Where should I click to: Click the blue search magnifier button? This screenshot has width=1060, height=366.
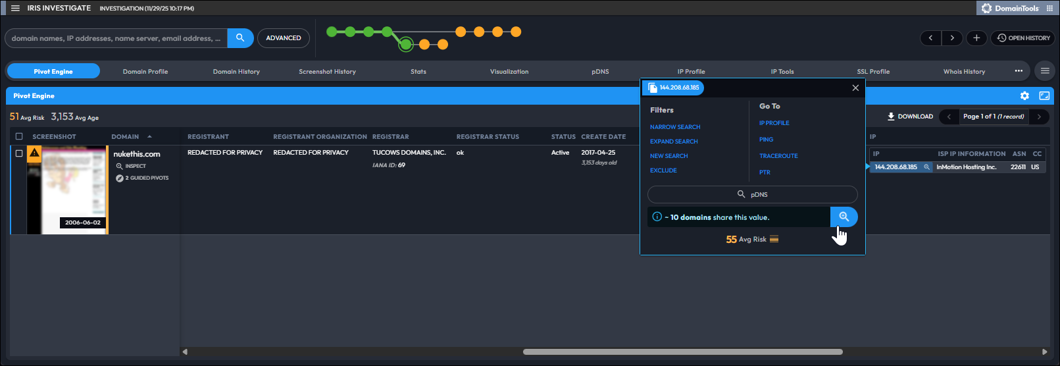click(x=240, y=38)
